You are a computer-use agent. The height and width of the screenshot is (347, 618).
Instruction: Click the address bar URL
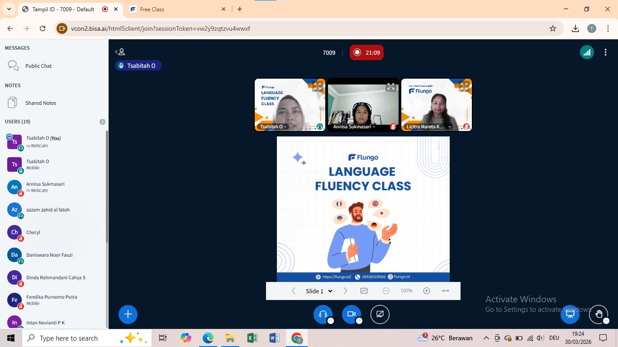coord(161,28)
